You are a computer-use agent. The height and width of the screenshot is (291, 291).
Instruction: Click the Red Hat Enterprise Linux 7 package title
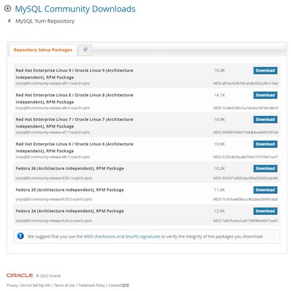tap(74, 123)
